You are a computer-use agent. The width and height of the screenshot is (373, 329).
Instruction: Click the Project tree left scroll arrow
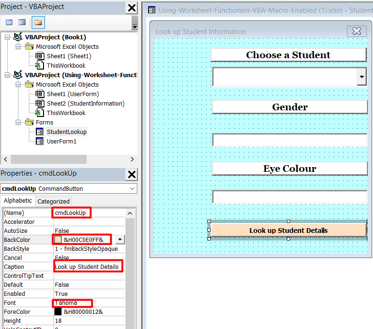(6, 160)
